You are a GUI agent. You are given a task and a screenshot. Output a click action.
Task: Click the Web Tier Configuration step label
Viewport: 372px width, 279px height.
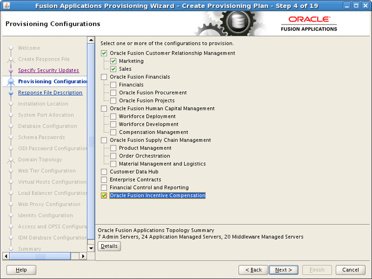pyautogui.click(x=47, y=170)
